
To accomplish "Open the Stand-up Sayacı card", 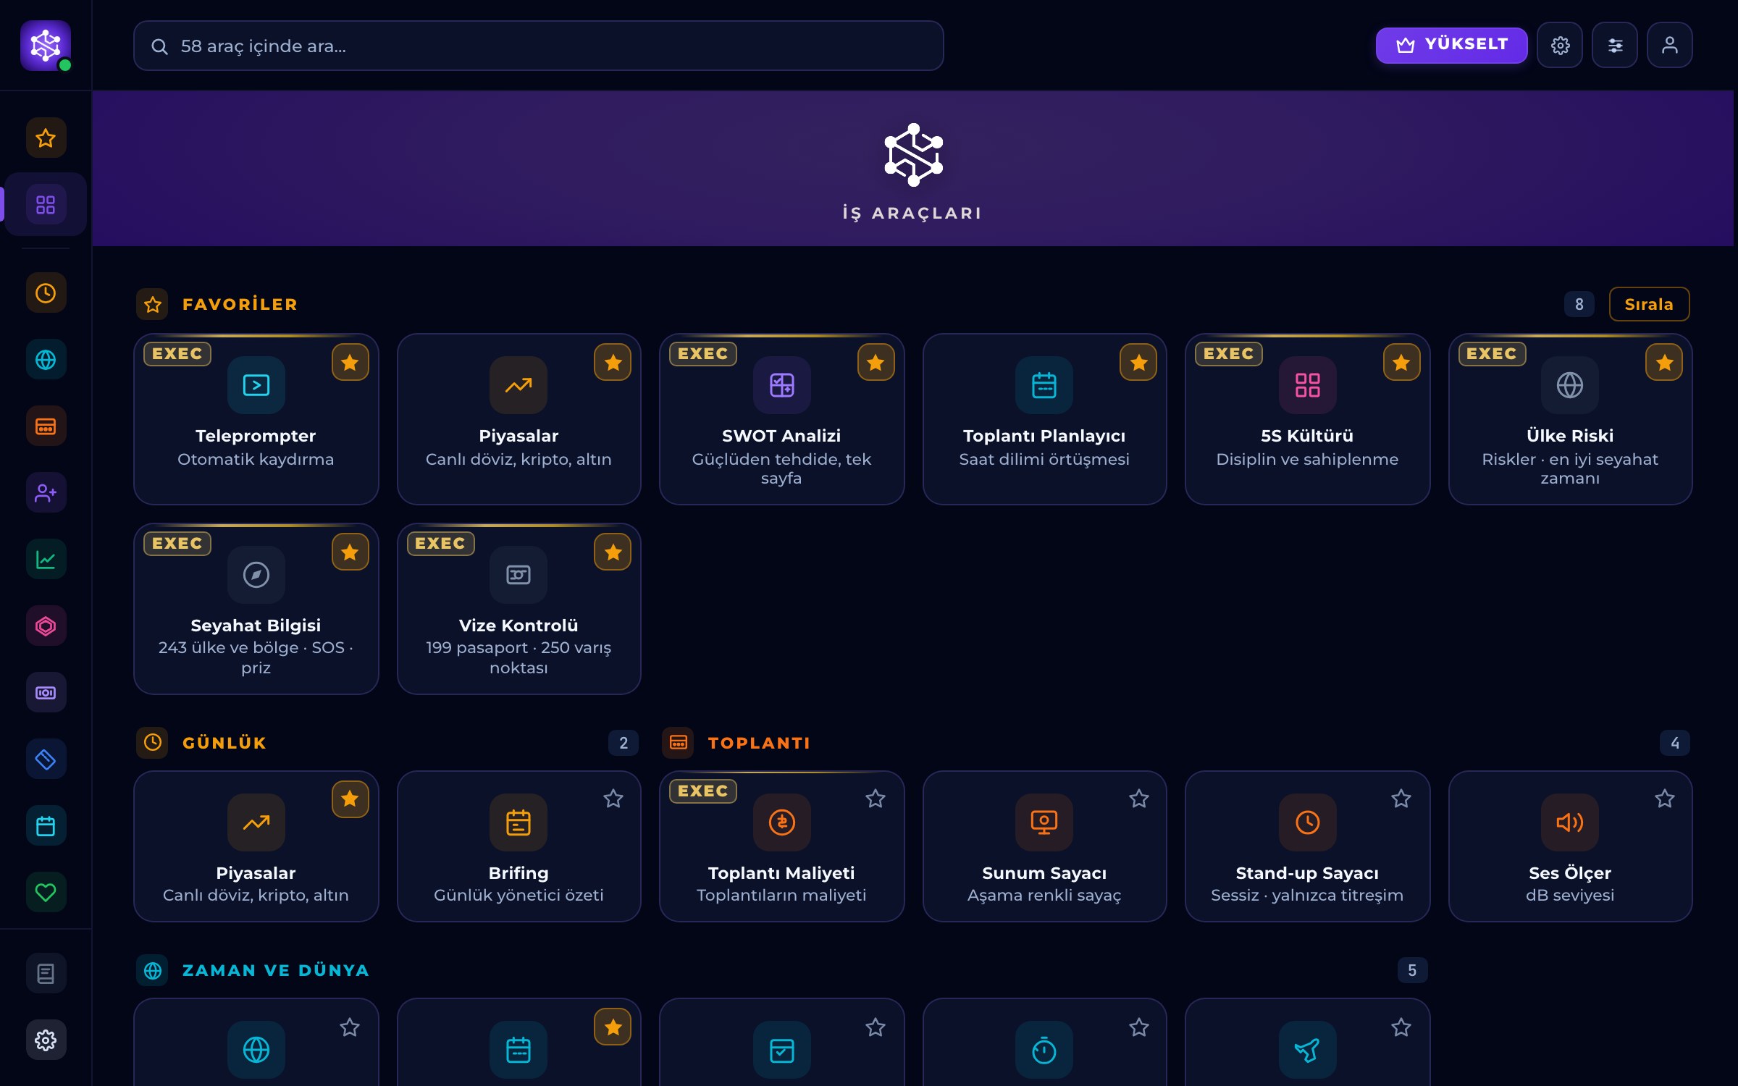I will (1307, 846).
